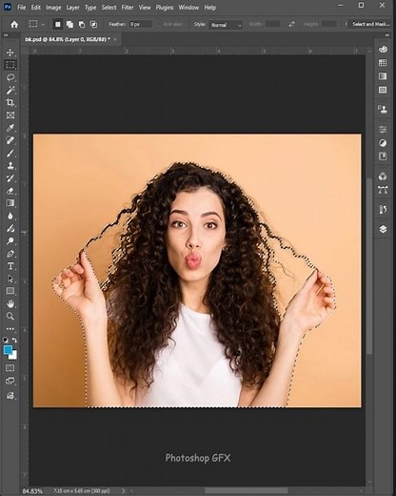
Task: Open status bar info arrow
Action: coord(123,491)
